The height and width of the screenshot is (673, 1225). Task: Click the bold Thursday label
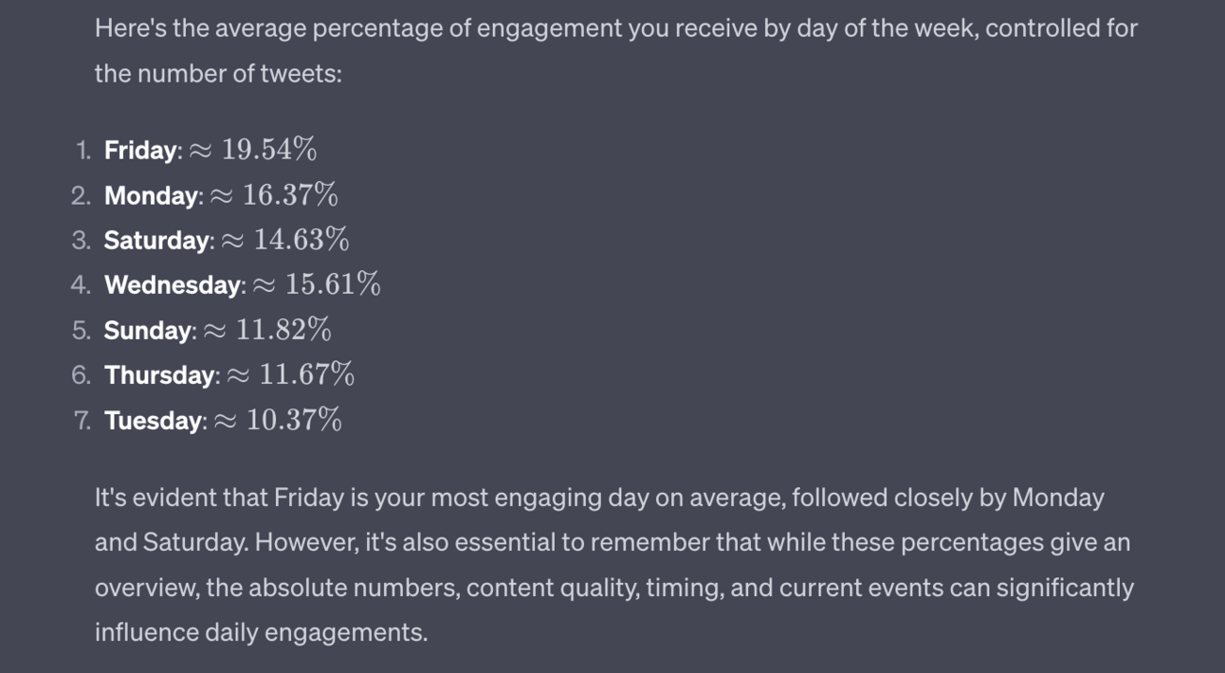click(161, 375)
